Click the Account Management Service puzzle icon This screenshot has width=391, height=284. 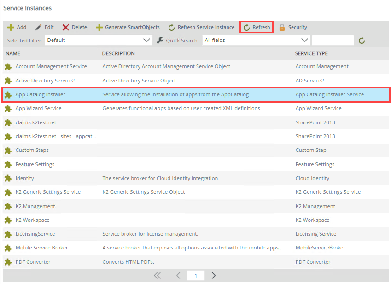tap(8, 67)
